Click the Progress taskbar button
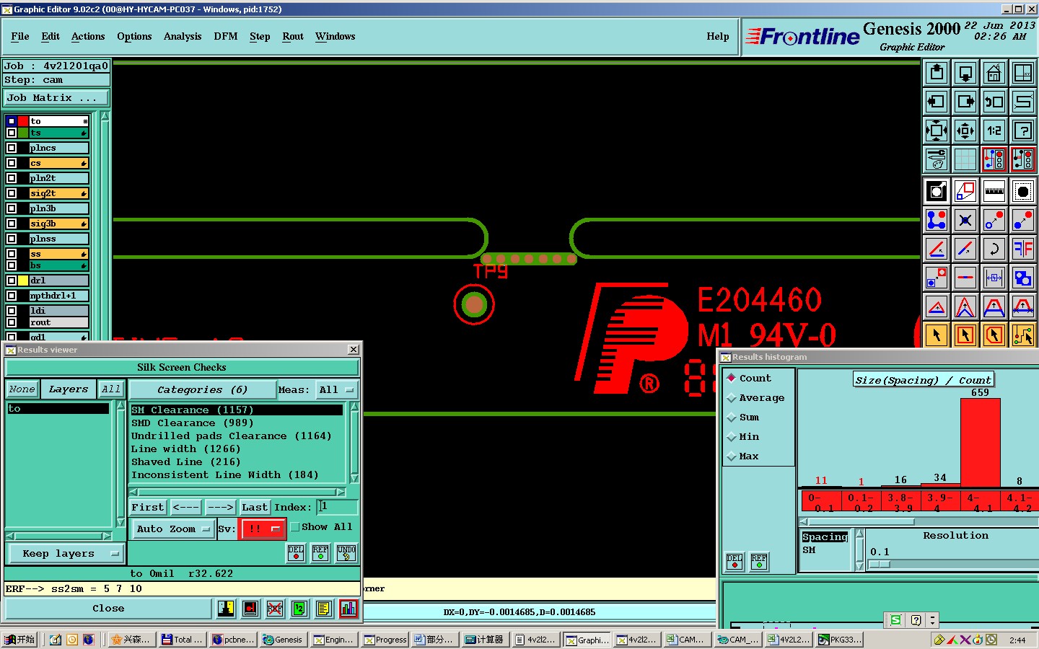Viewport: 1039px width, 649px height. click(385, 640)
